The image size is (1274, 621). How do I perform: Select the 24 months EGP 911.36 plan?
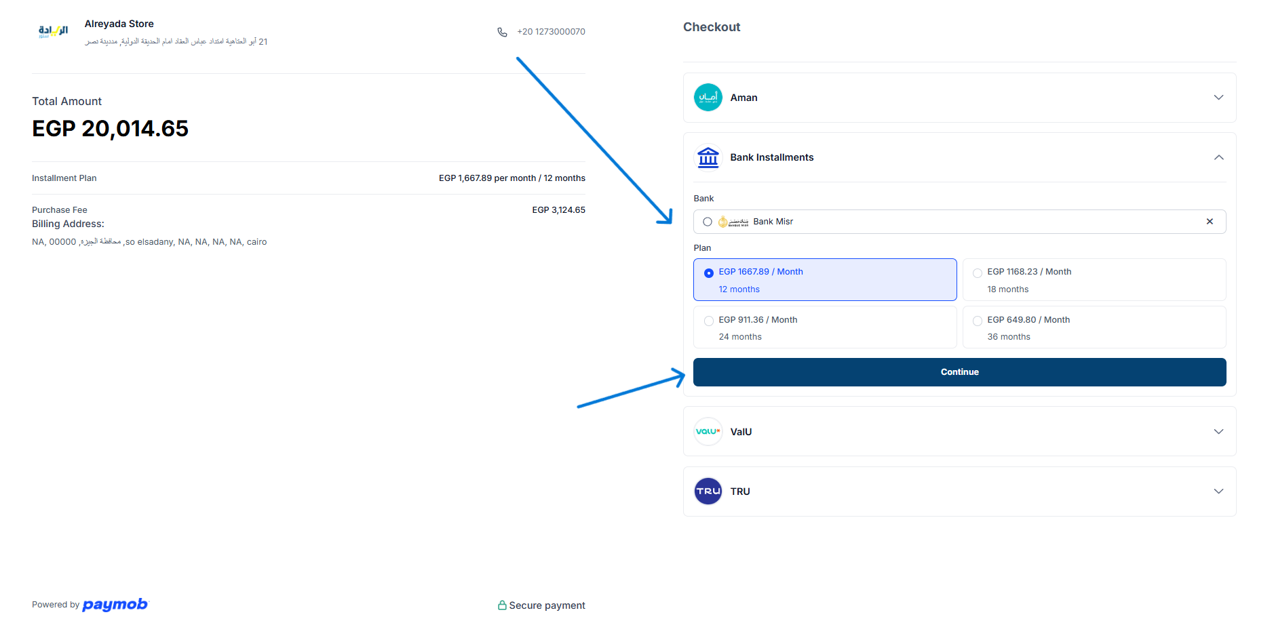(824, 327)
